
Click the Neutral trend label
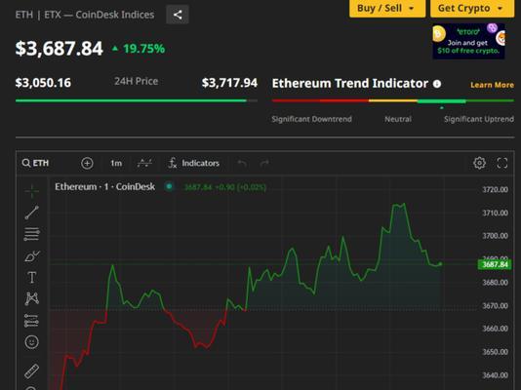[x=398, y=119]
